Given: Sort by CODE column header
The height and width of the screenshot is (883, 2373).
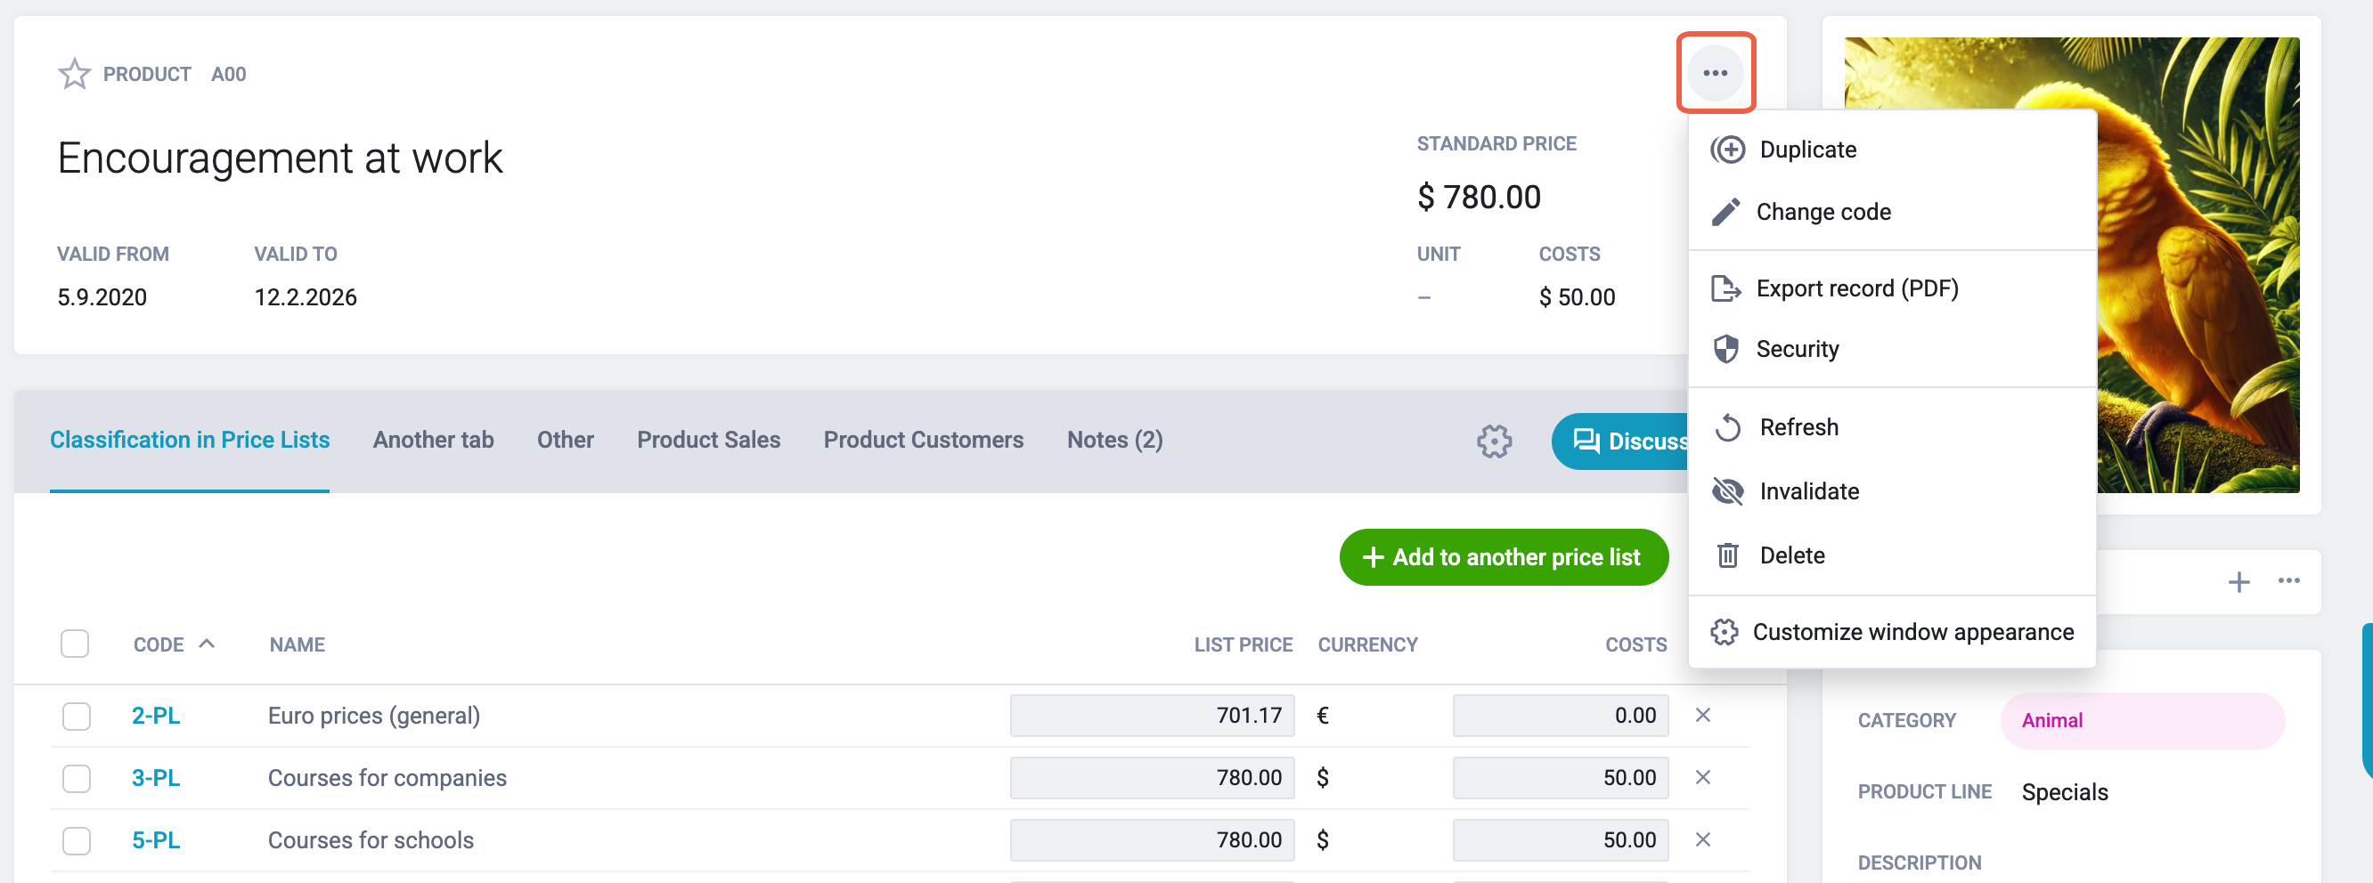Looking at the screenshot, I should pyautogui.click(x=173, y=644).
